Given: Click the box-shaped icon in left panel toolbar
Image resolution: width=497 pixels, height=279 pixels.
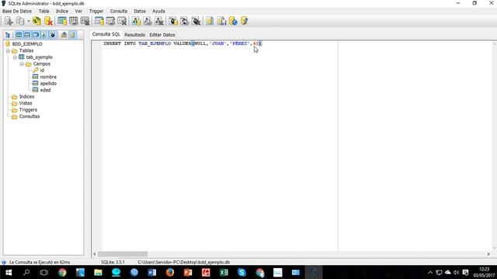Looking at the screenshot, I should (x=64, y=35).
